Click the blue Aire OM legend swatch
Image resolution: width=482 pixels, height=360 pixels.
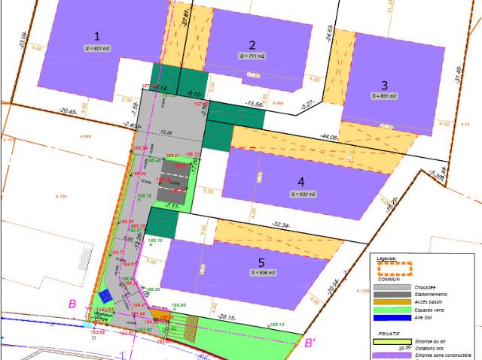pos(392,318)
